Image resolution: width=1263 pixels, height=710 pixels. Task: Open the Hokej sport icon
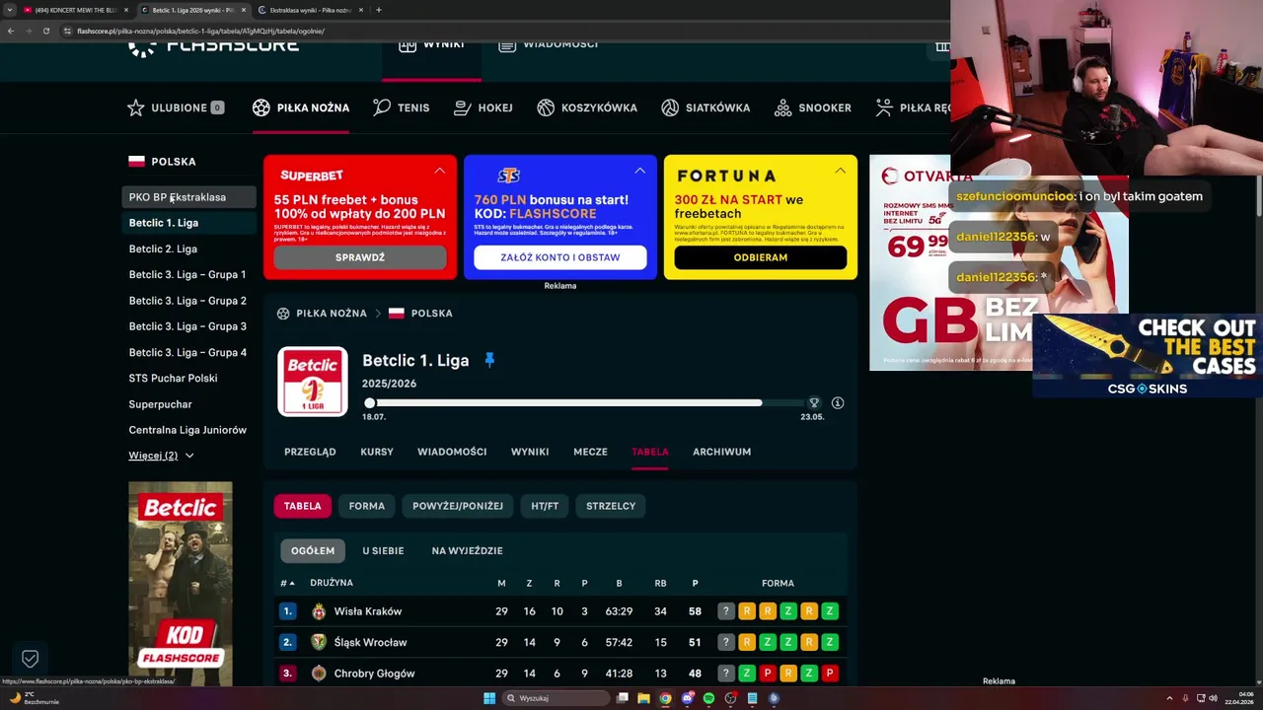coord(462,107)
